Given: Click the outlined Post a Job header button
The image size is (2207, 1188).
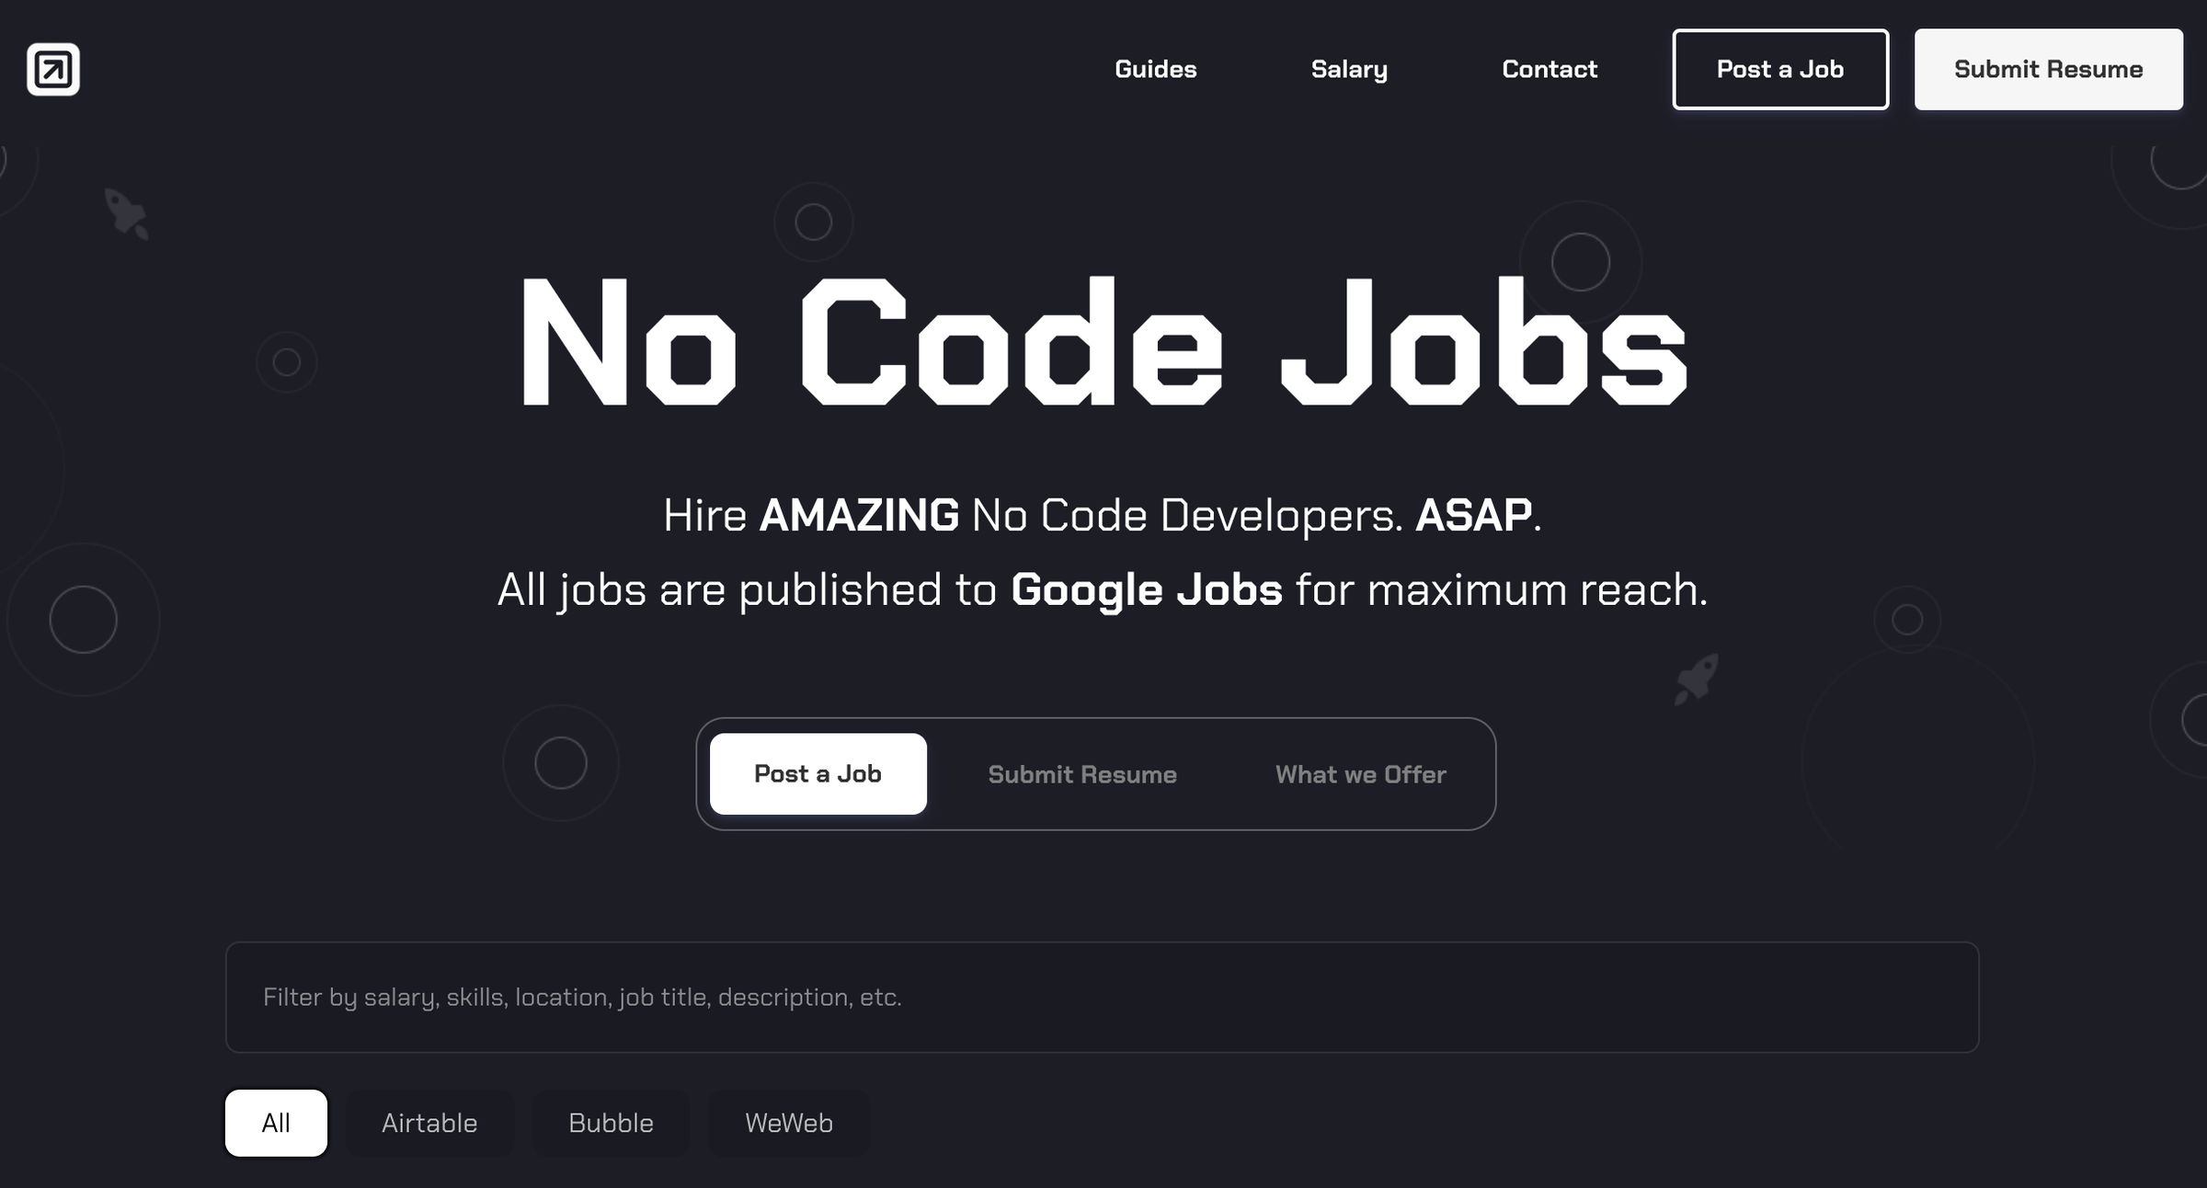Looking at the screenshot, I should [x=1779, y=69].
